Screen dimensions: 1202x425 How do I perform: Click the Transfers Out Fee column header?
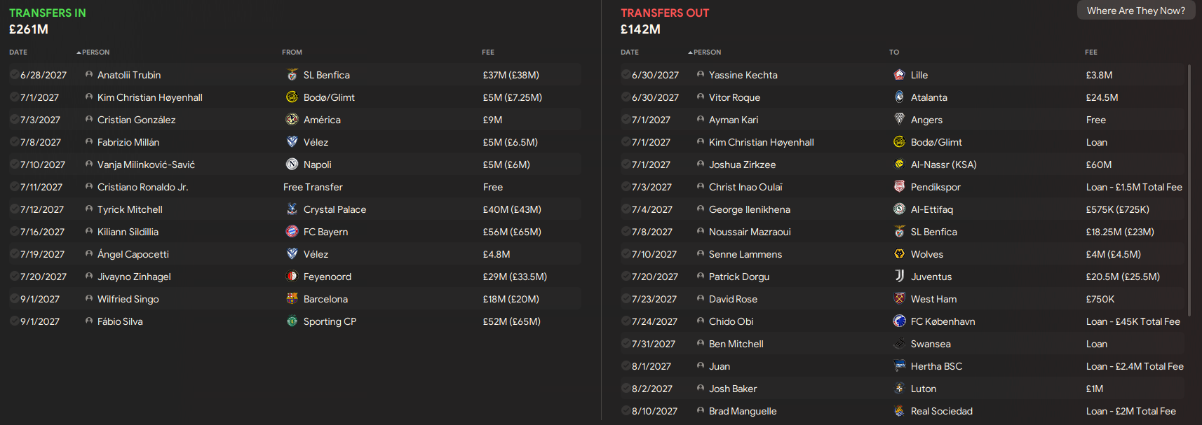pos(1090,53)
